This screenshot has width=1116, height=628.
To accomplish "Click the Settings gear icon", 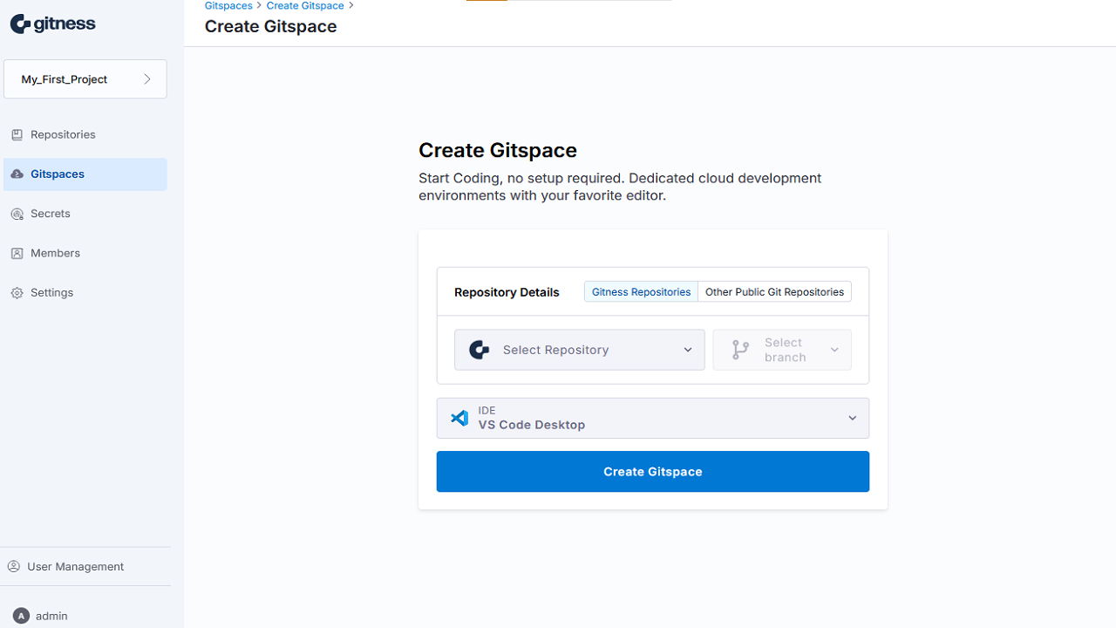I will coord(17,293).
